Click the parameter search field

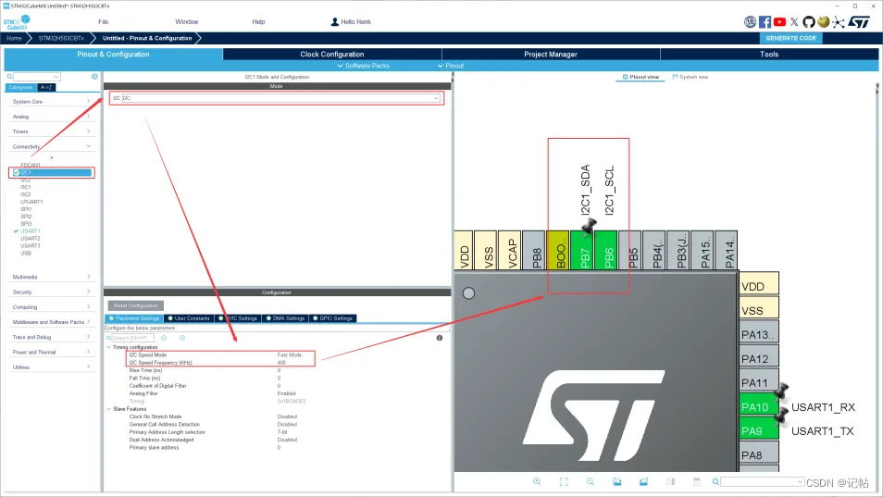132,339
